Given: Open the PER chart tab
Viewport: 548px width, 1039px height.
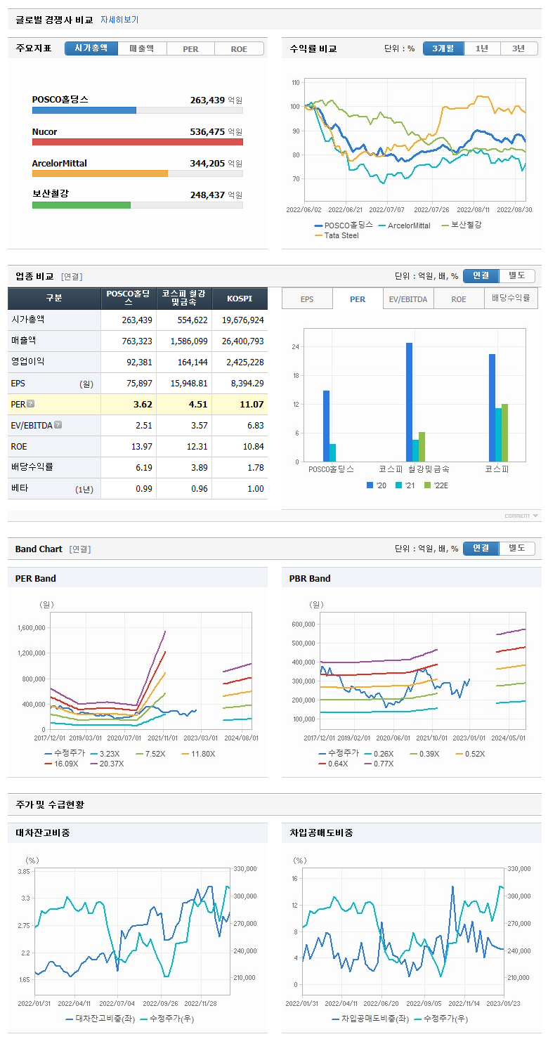Looking at the screenshot, I should [x=358, y=299].
